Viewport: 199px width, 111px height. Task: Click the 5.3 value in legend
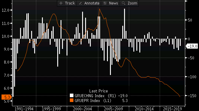pos(125,100)
